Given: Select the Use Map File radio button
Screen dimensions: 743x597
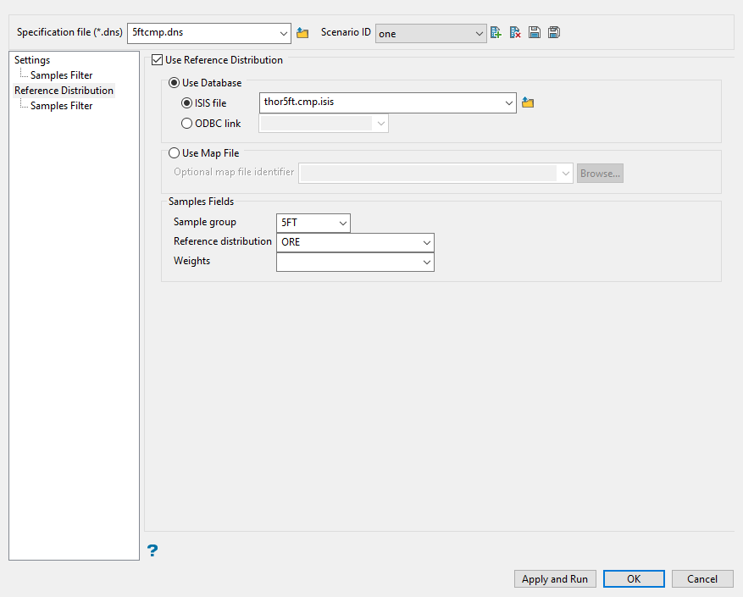Looking at the screenshot, I should click(x=175, y=153).
